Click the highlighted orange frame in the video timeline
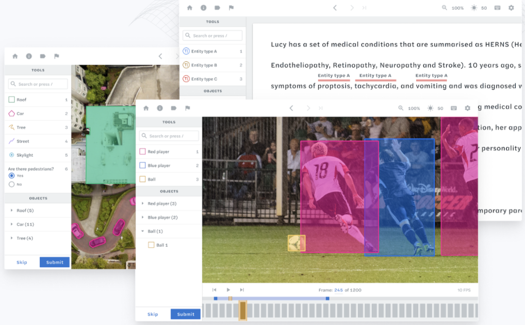 pyautogui.click(x=243, y=310)
